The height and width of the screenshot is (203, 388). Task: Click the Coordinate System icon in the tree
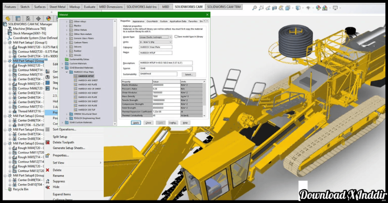9,38
